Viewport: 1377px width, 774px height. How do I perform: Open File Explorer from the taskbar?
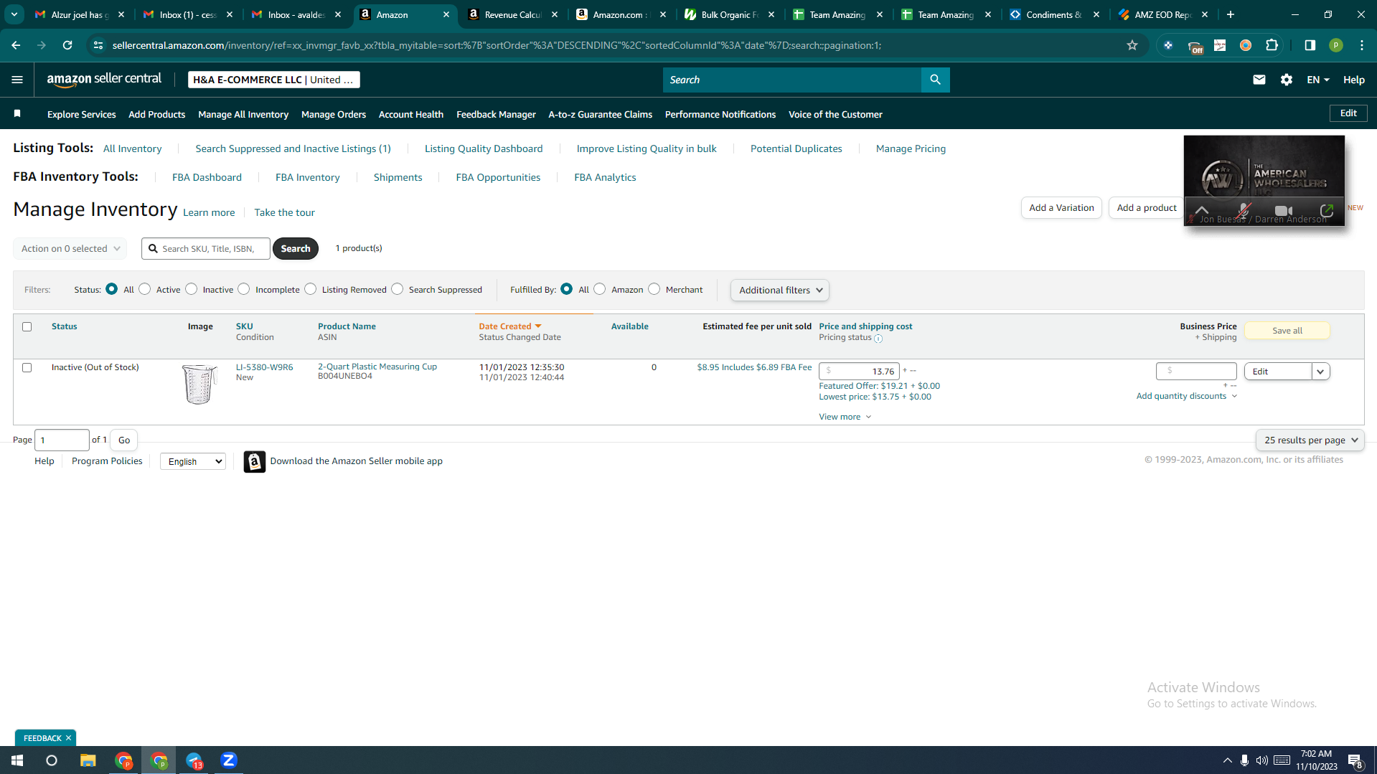[88, 760]
